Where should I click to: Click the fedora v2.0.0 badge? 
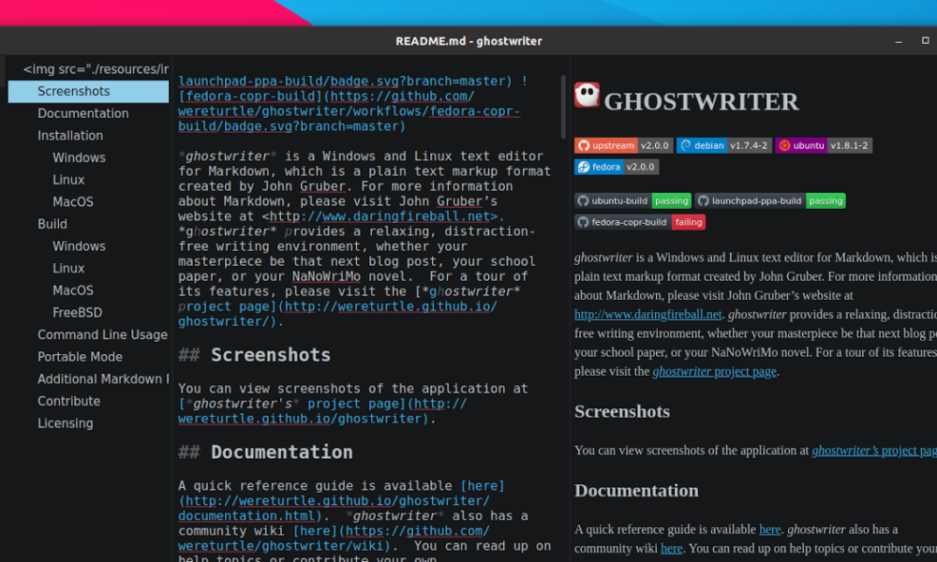(x=617, y=168)
